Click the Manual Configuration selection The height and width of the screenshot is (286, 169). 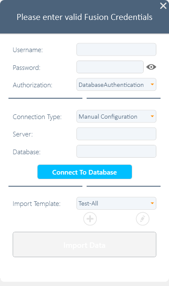[108, 117]
